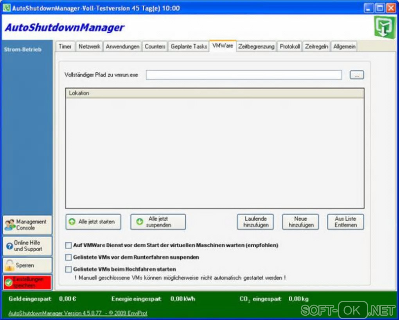399x320 pixels.
Task: Click Aus Liste Entfernen button
Action: (345, 222)
